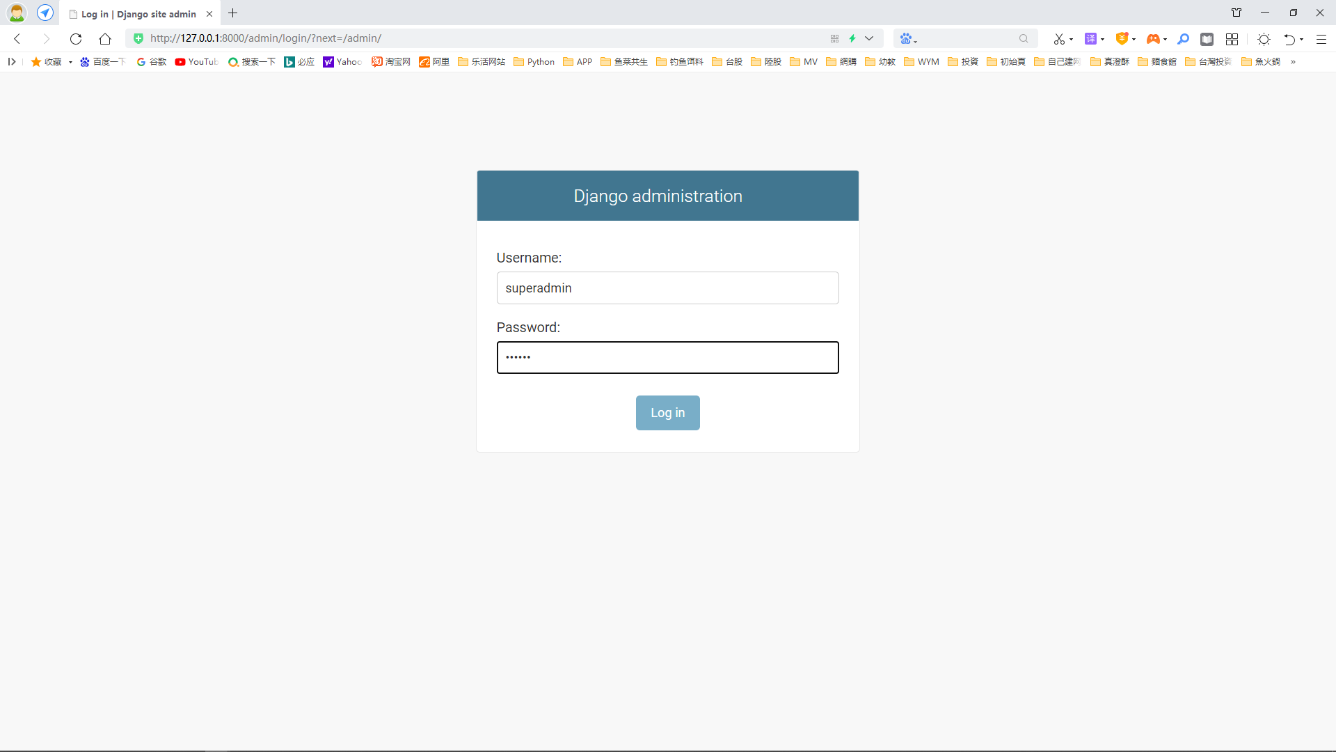Click the scissors screenshot tool
This screenshot has width=1336, height=752.
click(1058, 39)
